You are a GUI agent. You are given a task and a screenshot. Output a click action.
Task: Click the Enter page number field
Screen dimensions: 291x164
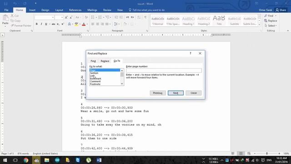coord(164,71)
